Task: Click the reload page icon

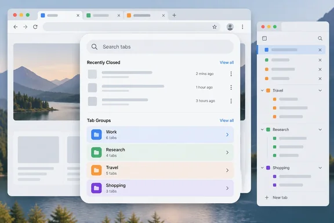Action: click(x=35, y=27)
